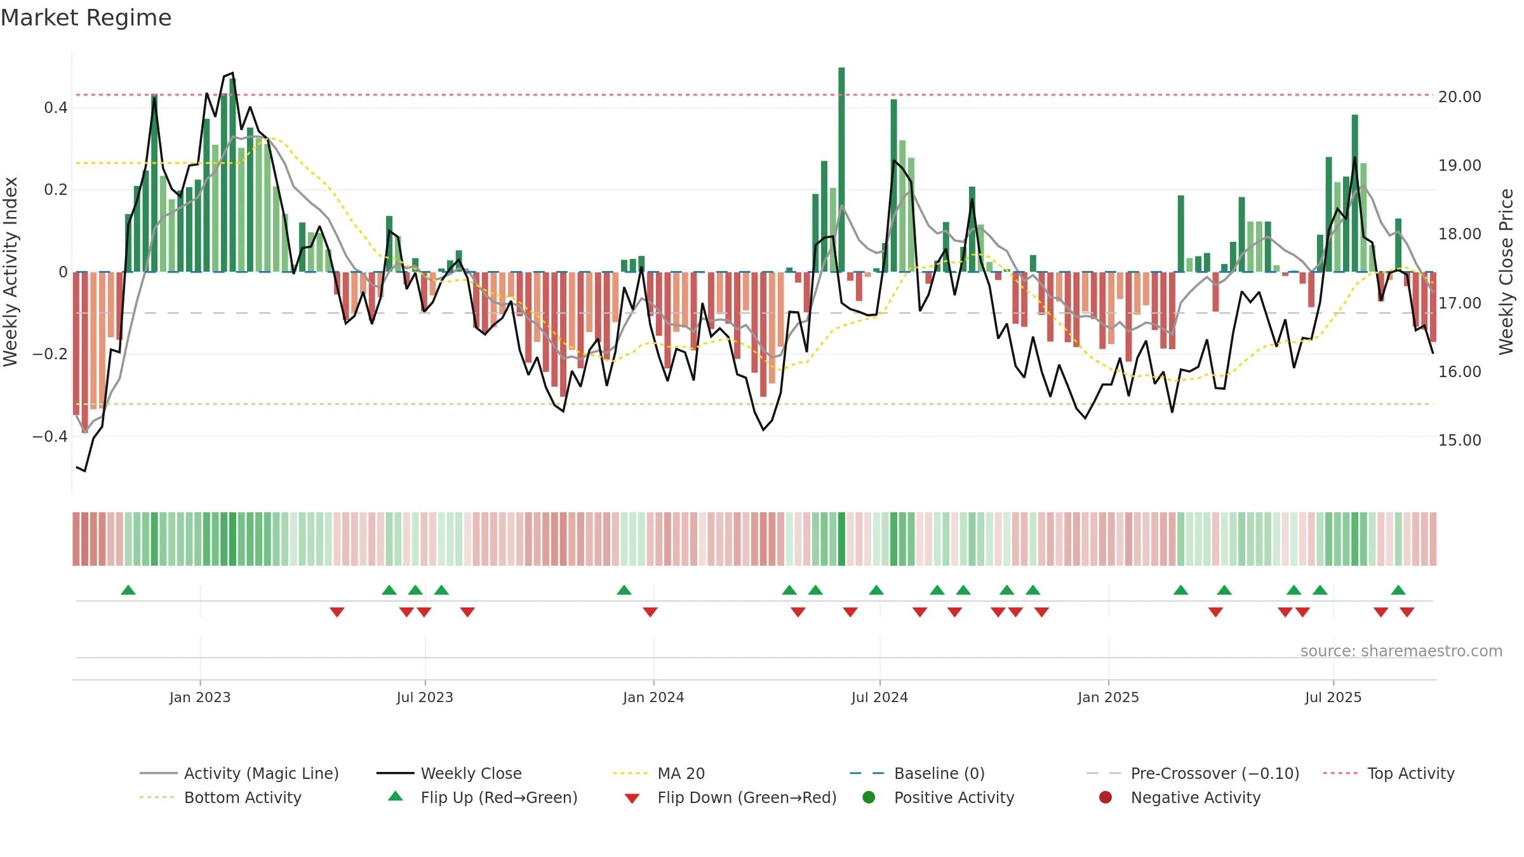Click the blue dashed Baseline legend swatch
This screenshot has height=857, width=1524.
click(x=867, y=773)
